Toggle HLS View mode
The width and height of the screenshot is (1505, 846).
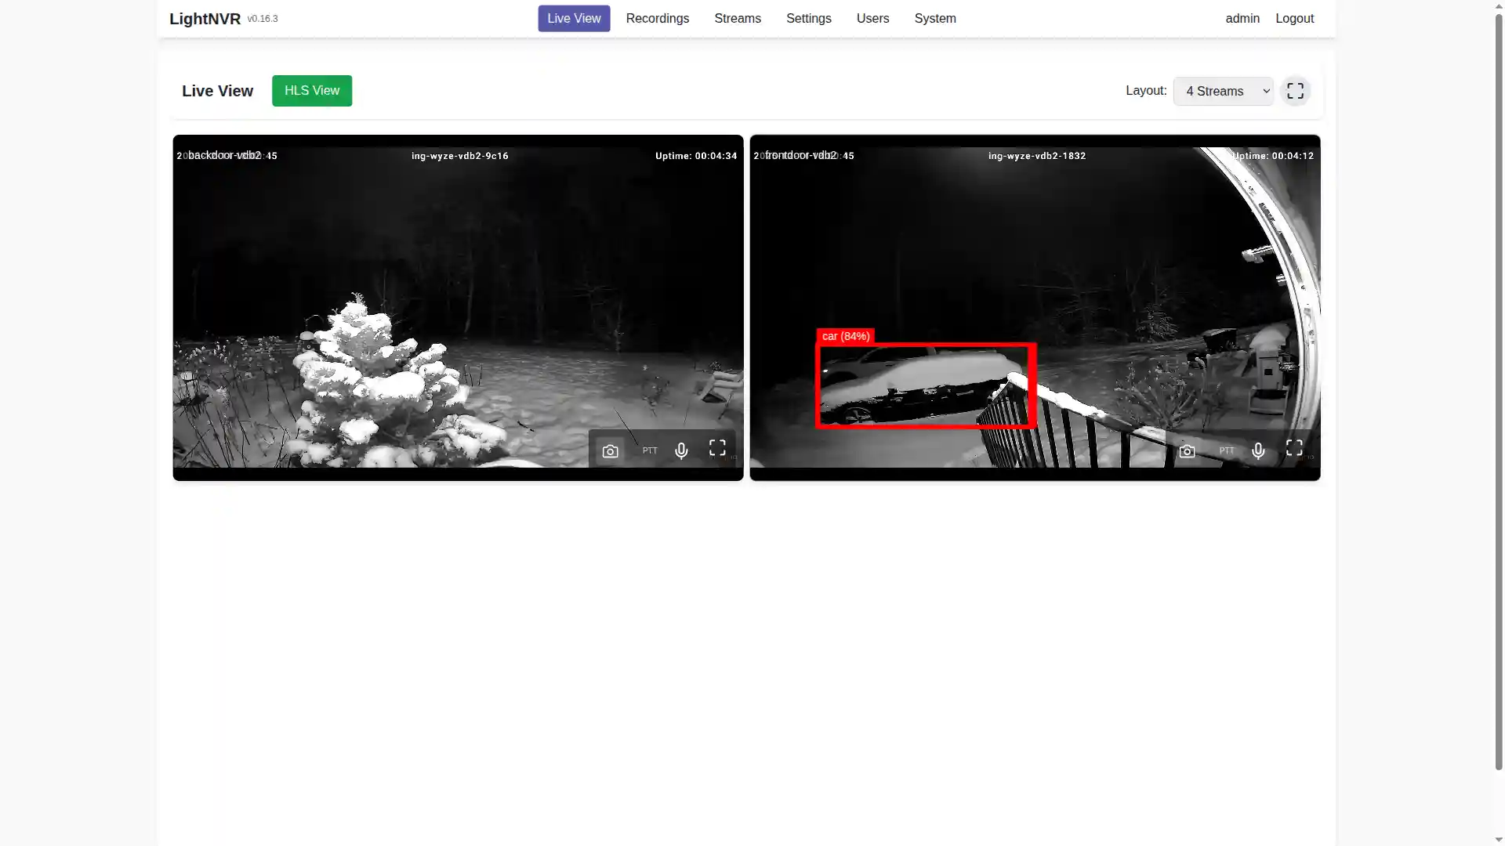pyautogui.click(x=311, y=91)
